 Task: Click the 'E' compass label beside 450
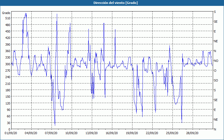[x=215, y=31]
